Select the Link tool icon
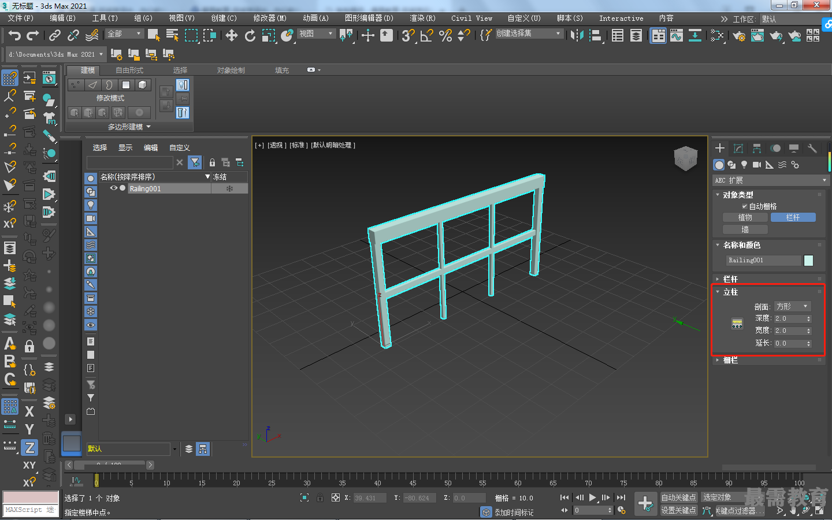Viewport: 832px width, 520px height. click(x=55, y=36)
